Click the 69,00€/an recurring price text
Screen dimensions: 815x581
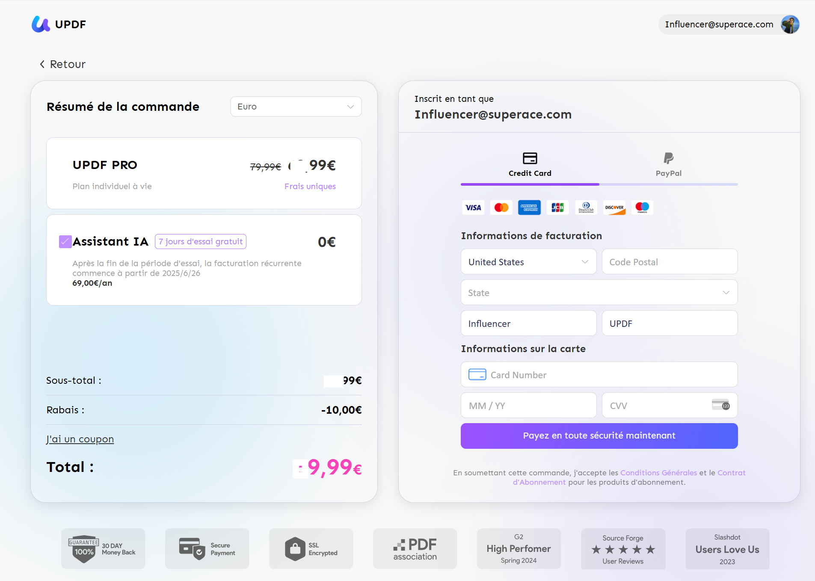tap(92, 283)
